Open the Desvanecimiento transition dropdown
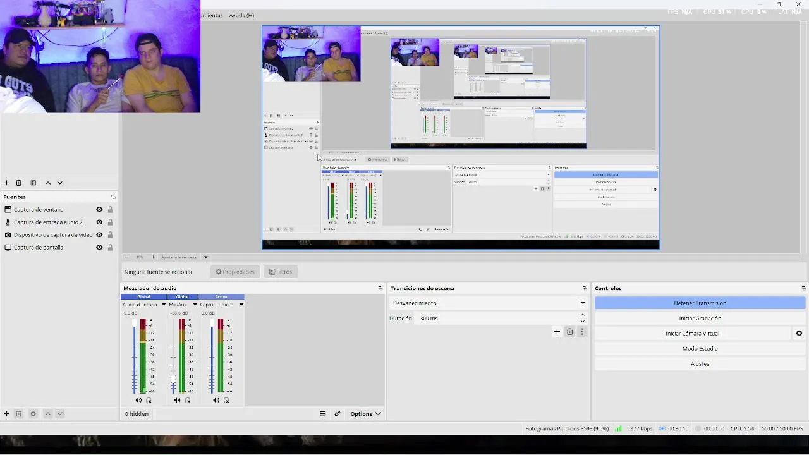Screen dimensions: 809x455 (x=489, y=303)
